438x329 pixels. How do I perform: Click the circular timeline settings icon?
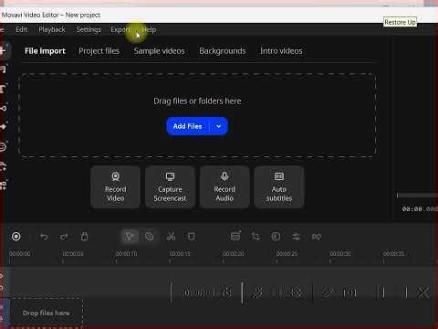pos(16,237)
